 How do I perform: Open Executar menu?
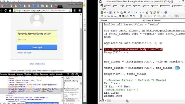click(154, 5)
